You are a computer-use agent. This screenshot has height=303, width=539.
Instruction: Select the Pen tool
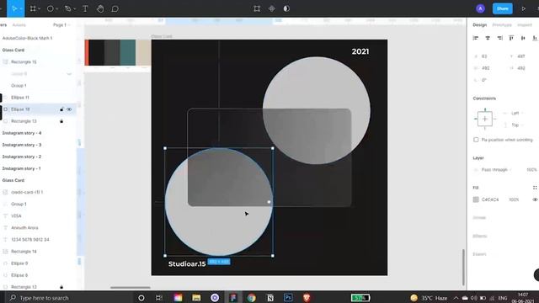67,8
